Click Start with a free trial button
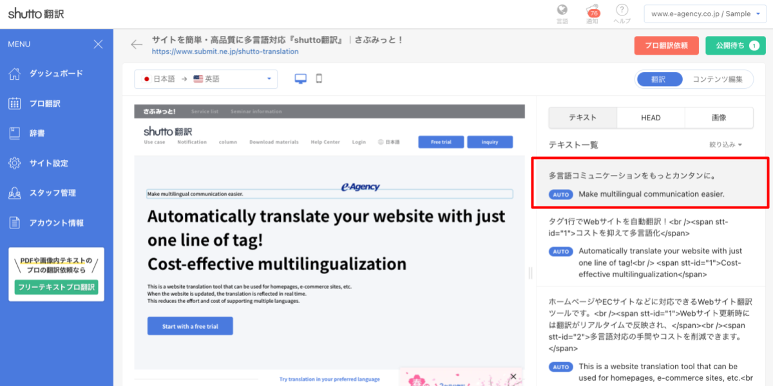The height and width of the screenshot is (386, 773). (x=190, y=326)
